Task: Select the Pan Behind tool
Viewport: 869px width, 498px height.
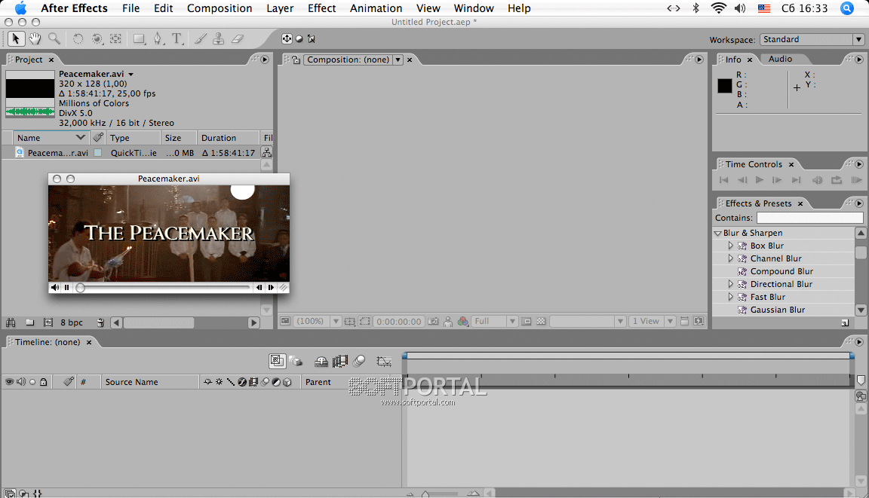Action: [116, 38]
